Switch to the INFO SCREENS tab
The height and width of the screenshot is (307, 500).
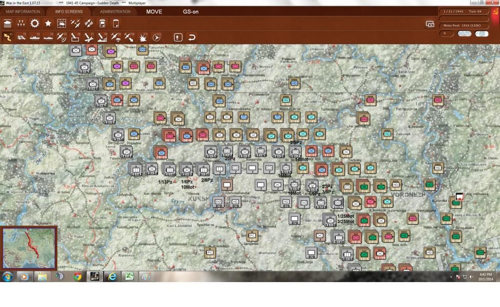click(x=69, y=12)
